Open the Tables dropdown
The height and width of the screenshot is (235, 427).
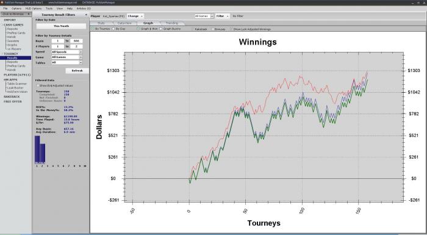[66, 63]
